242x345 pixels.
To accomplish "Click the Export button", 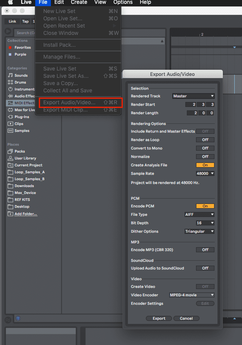I will click(159, 319).
